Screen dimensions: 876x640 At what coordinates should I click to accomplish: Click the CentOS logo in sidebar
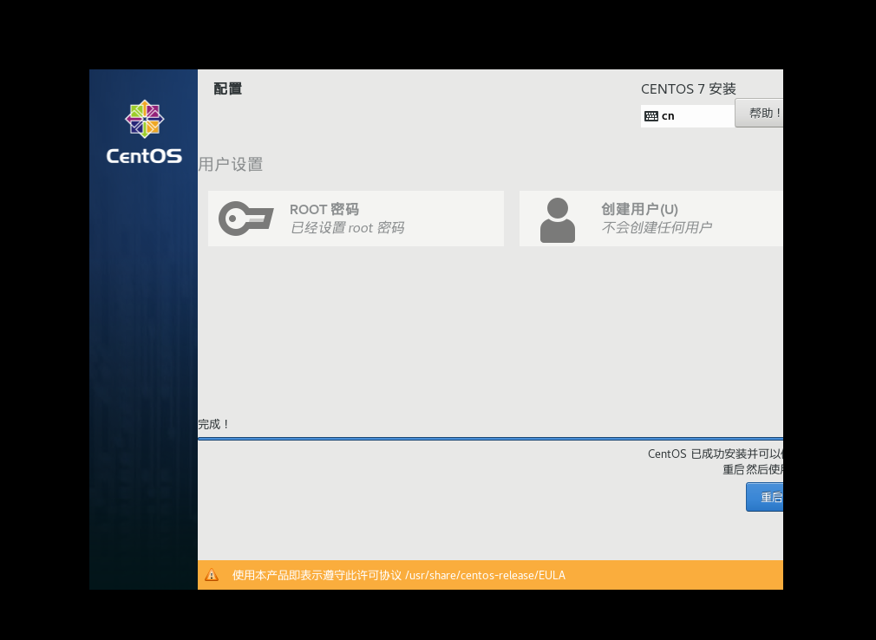(x=144, y=133)
